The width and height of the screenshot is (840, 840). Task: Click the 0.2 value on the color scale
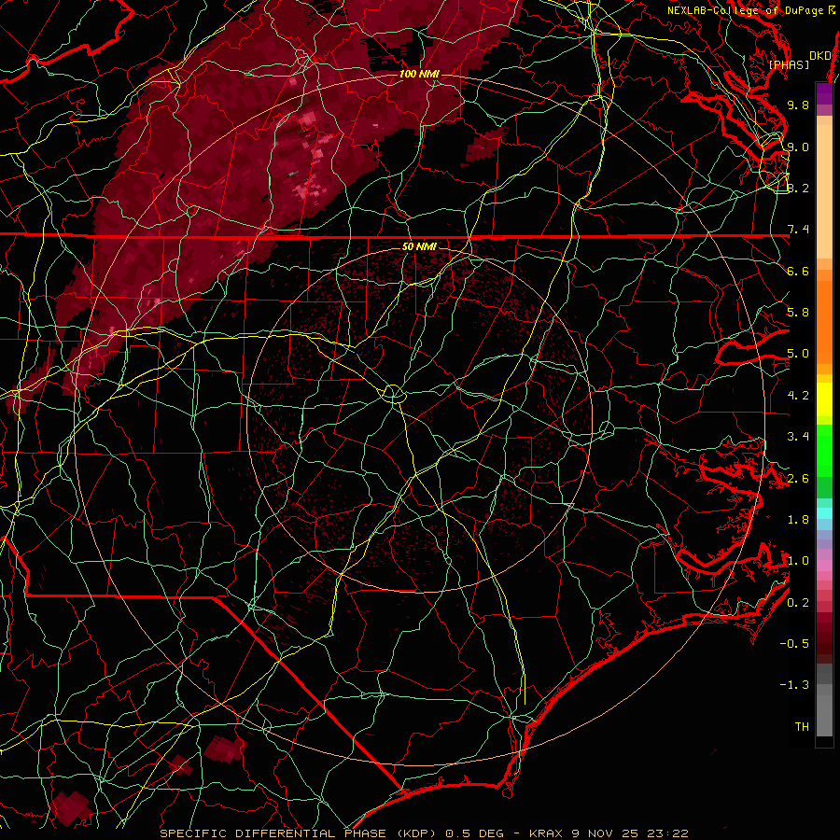798,603
